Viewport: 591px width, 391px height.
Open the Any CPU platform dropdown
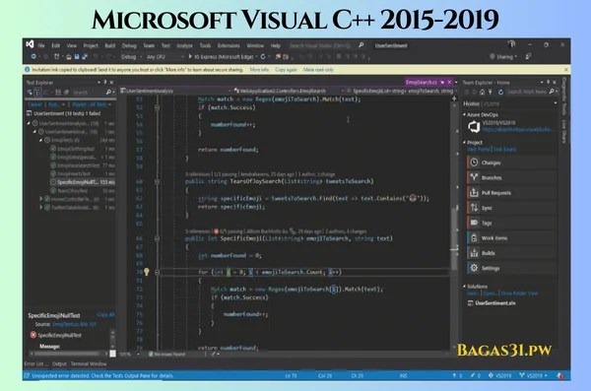tap(165, 57)
